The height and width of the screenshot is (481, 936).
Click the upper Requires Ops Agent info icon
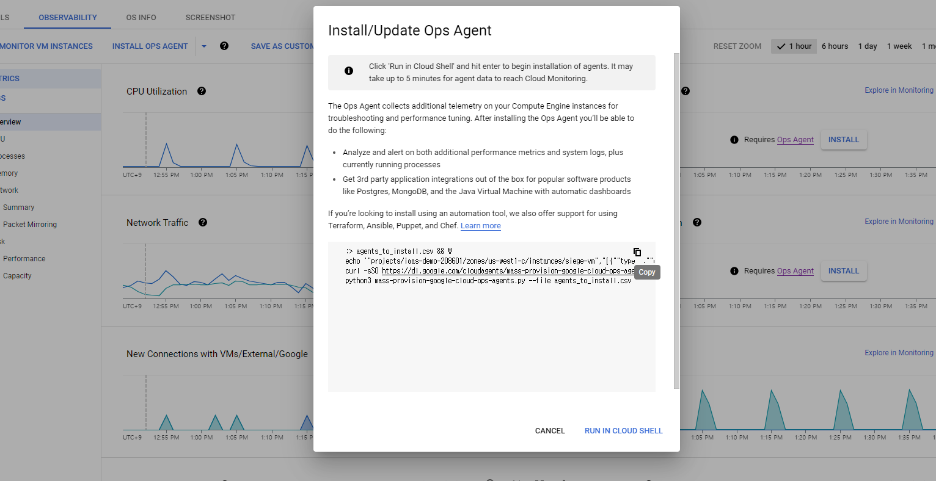[734, 140]
